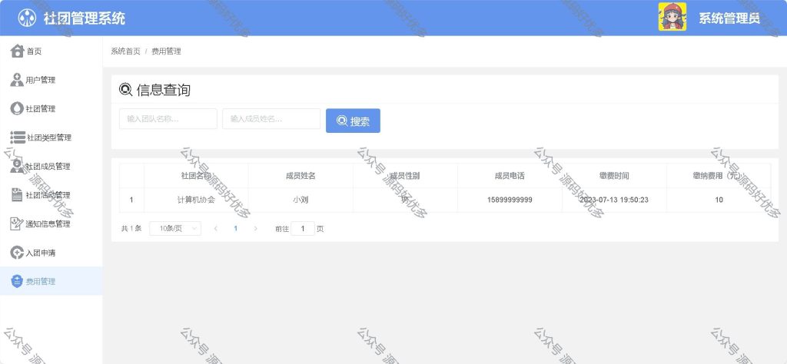Click the phone number 15899999999 cell

pos(510,200)
